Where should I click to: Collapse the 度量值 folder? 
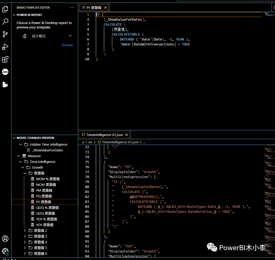tap(25, 173)
